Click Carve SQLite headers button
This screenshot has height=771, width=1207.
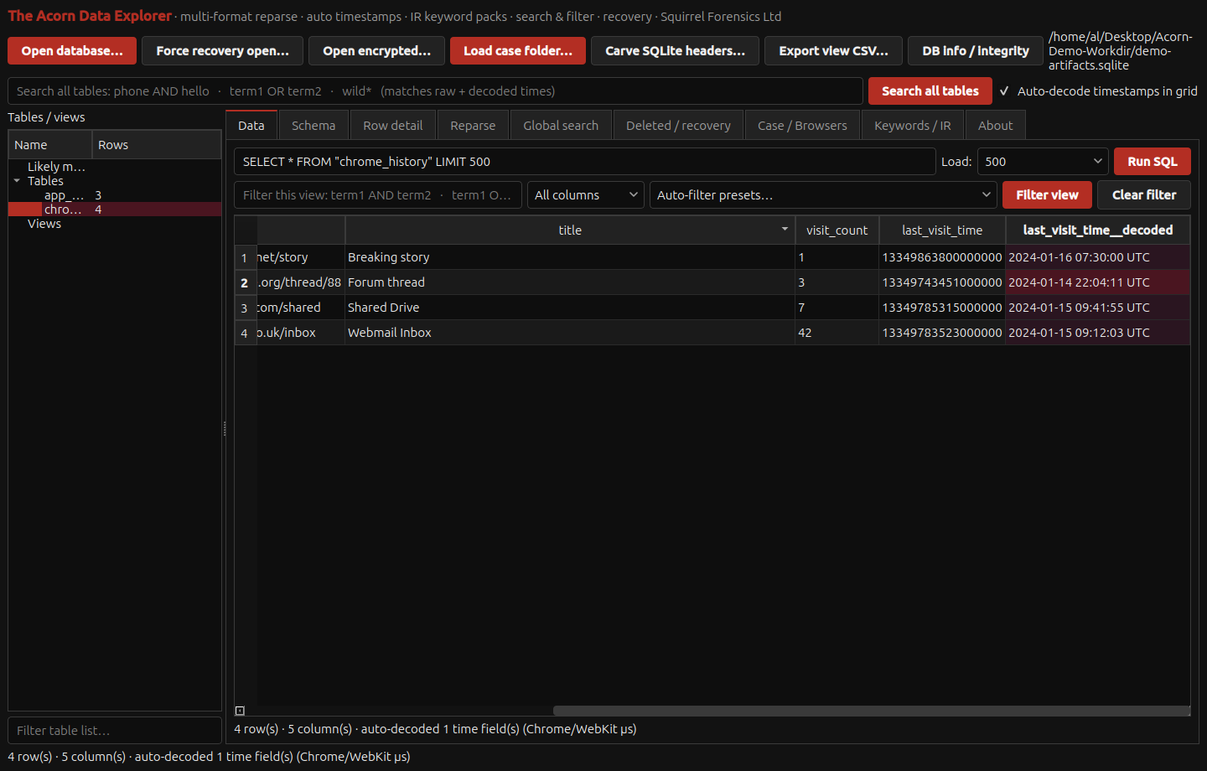pyautogui.click(x=675, y=50)
